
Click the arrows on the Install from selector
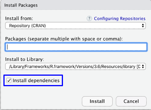pyautogui.click(x=143, y=26)
